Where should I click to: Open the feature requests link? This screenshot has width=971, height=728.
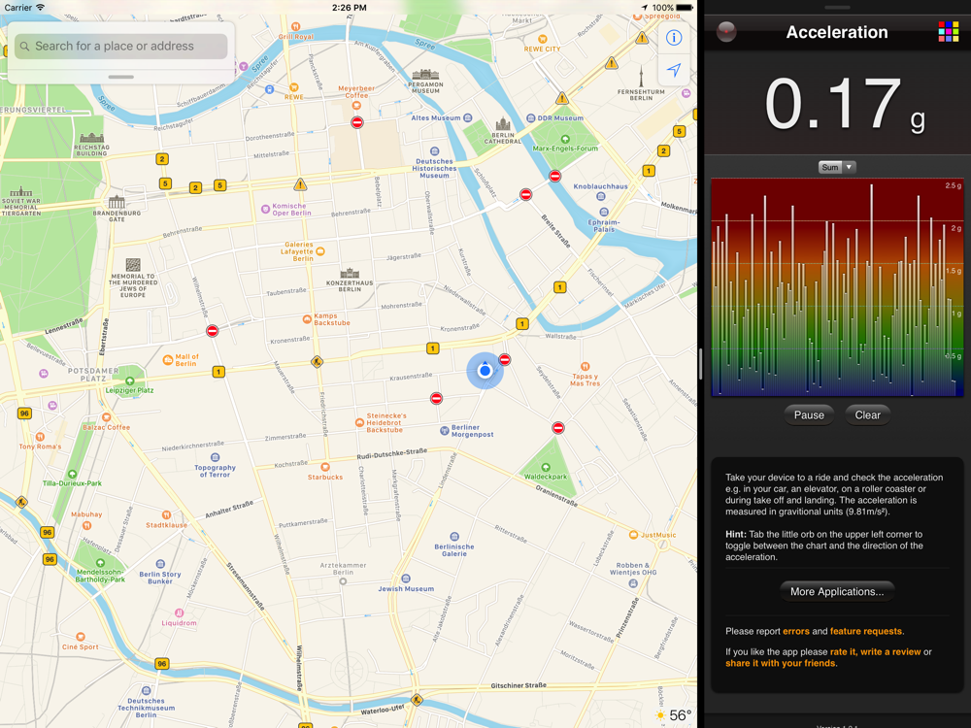click(x=866, y=632)
